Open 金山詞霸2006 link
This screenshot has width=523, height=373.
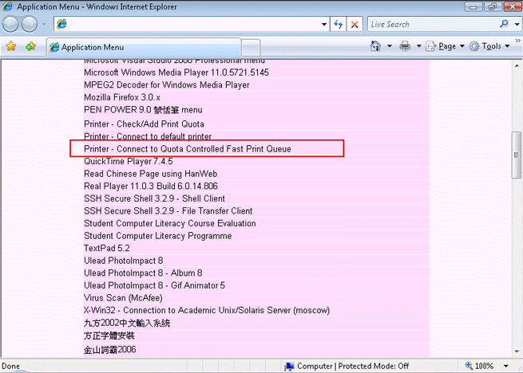(109, 350)
